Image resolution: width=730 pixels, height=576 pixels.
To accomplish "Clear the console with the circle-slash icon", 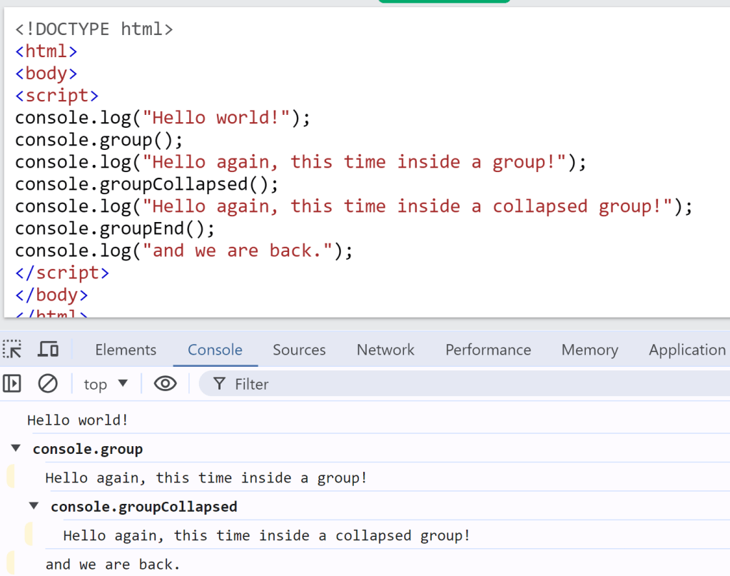I will point(48,384).
